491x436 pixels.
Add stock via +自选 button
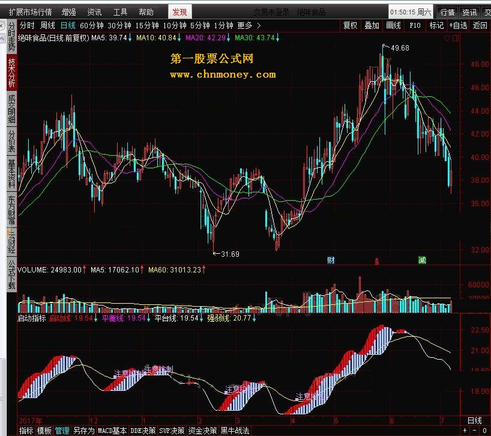[459, 25]
